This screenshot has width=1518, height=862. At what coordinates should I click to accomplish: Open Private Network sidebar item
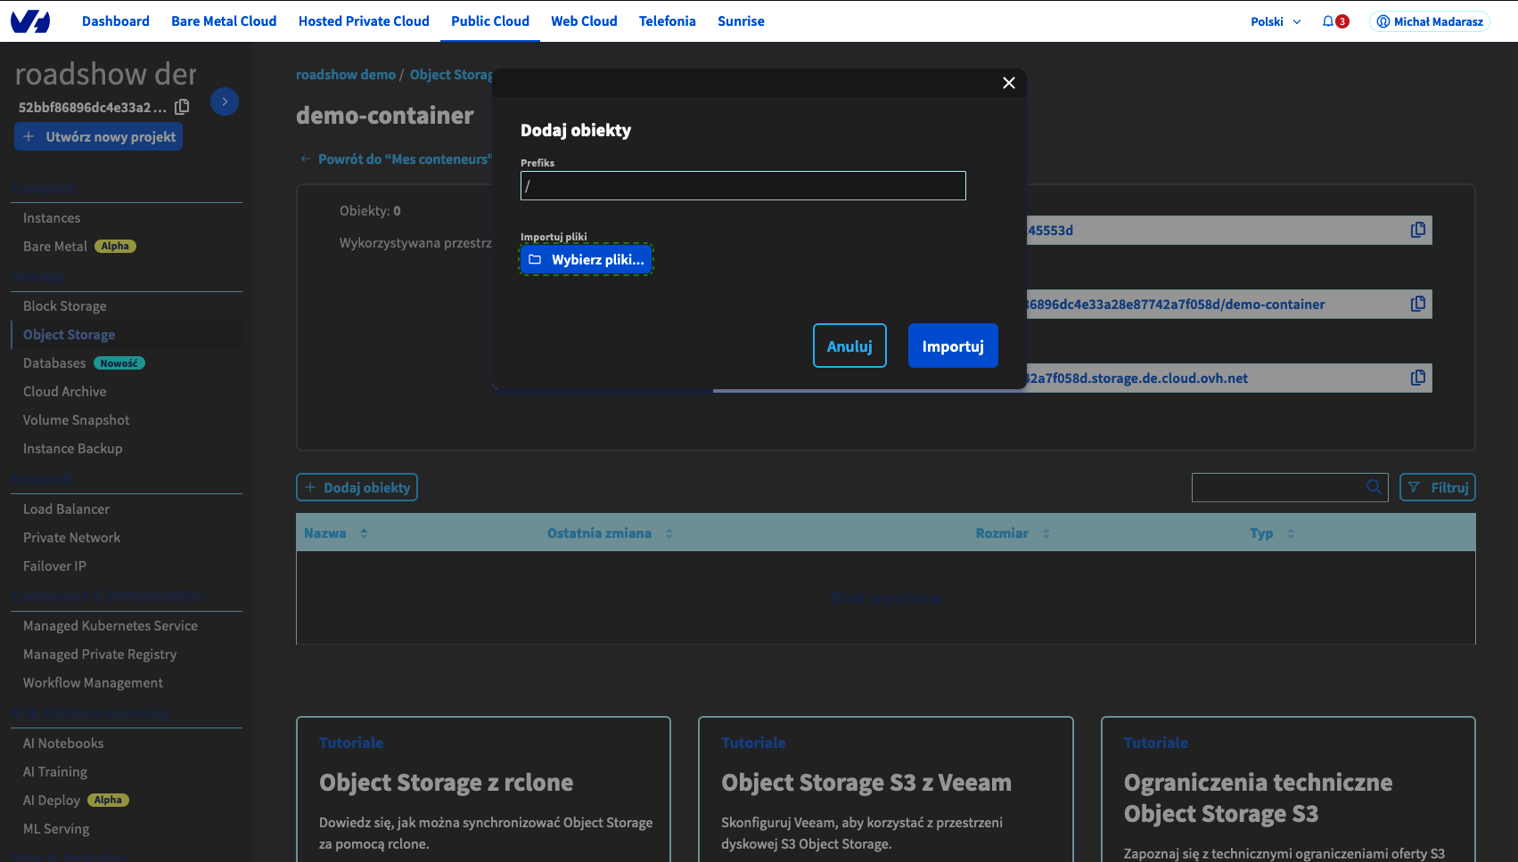tap(72, 538)
